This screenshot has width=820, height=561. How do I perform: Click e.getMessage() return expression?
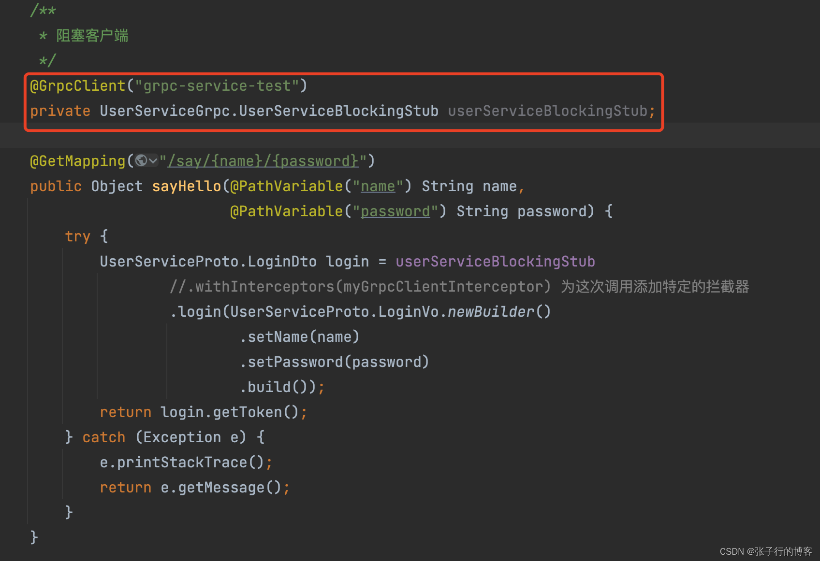coord(221,487)
